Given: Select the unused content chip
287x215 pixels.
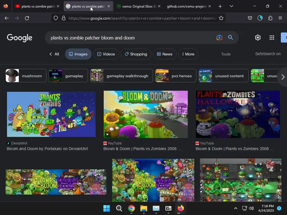Looking at the screenshot, I should pos(224,76).
